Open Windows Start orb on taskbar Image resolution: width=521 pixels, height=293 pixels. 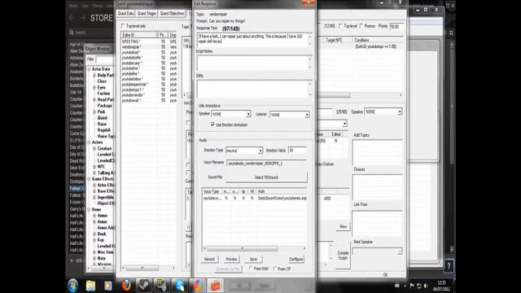[72, 286]
